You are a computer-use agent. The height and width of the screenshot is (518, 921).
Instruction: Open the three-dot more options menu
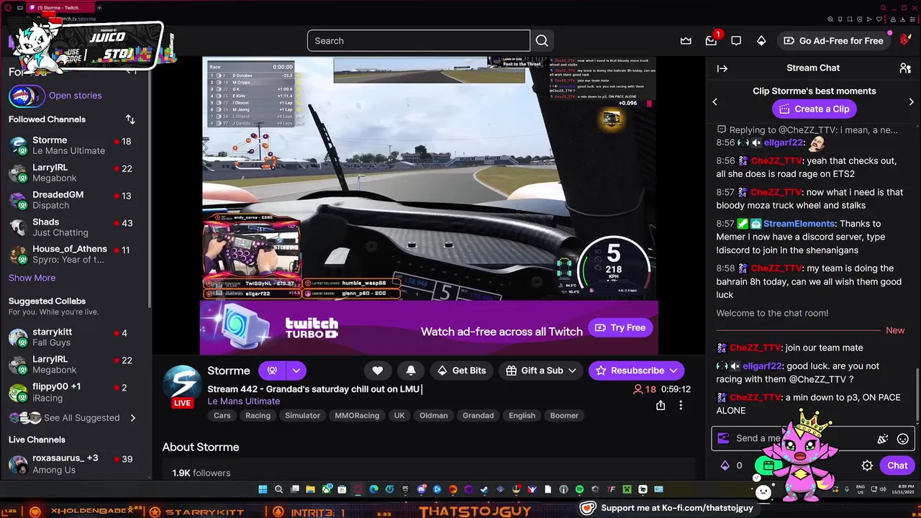click(681, 406)
